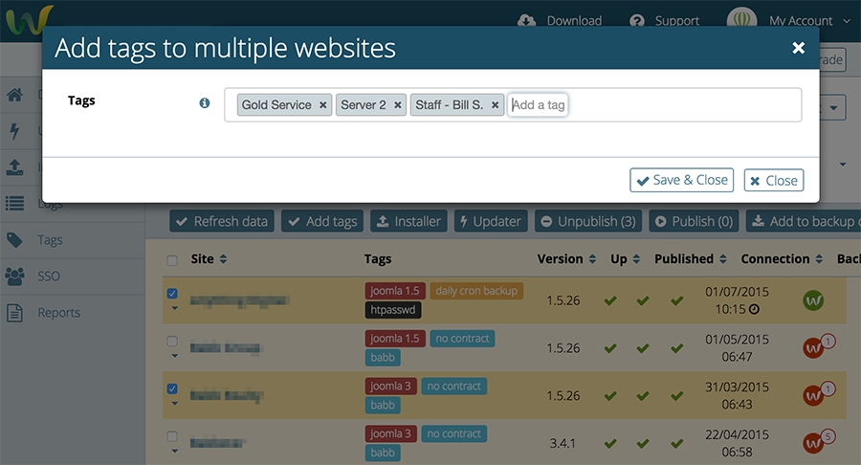Click the SSO users sidebar icon
The width and height of the screenshot is (861, 465).
coord(14,277)
